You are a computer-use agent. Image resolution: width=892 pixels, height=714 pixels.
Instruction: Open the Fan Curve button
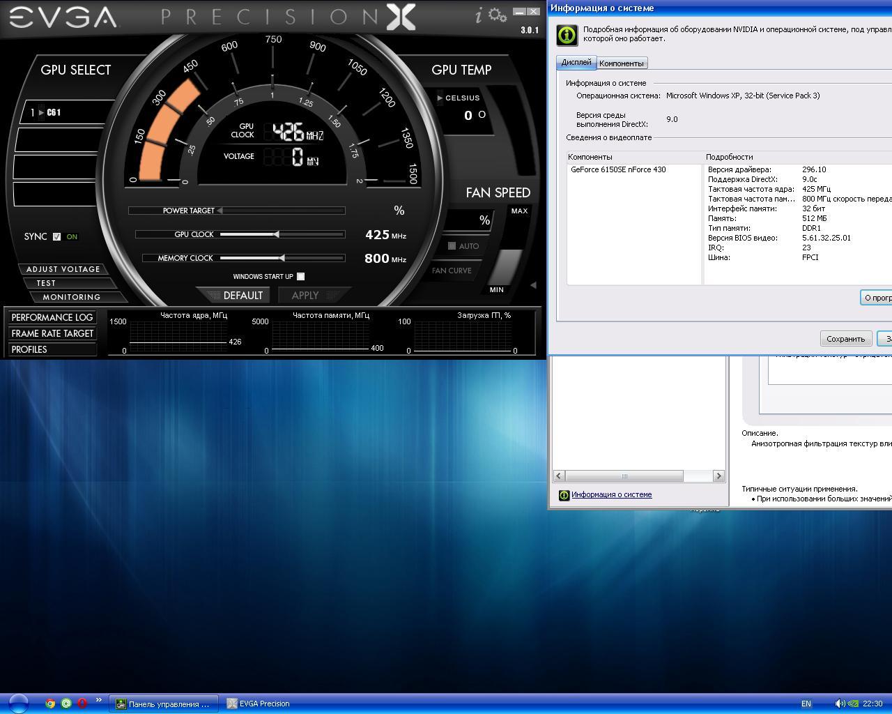452,271
